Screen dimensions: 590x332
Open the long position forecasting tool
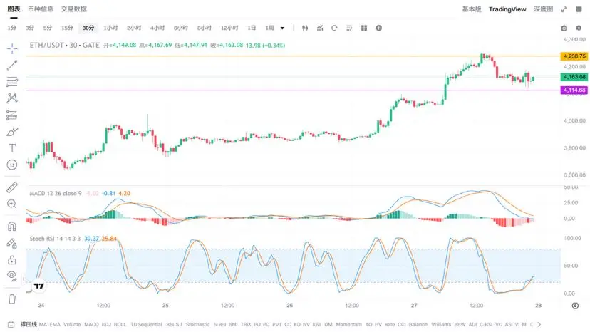point(12,115)
